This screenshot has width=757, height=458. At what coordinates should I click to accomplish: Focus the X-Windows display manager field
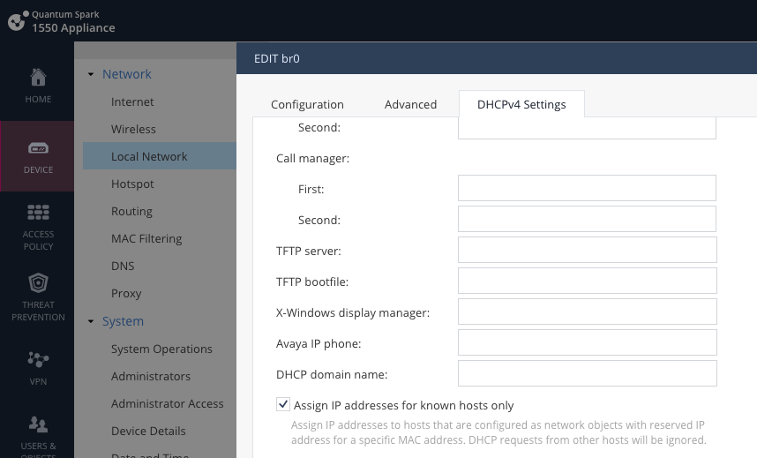587,312
